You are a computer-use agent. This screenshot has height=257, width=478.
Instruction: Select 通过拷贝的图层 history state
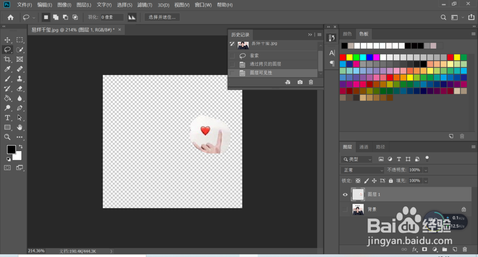click(x=273, y=64)
